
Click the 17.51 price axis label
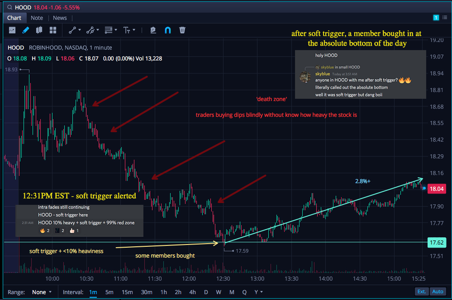click(x=437, y=256)
